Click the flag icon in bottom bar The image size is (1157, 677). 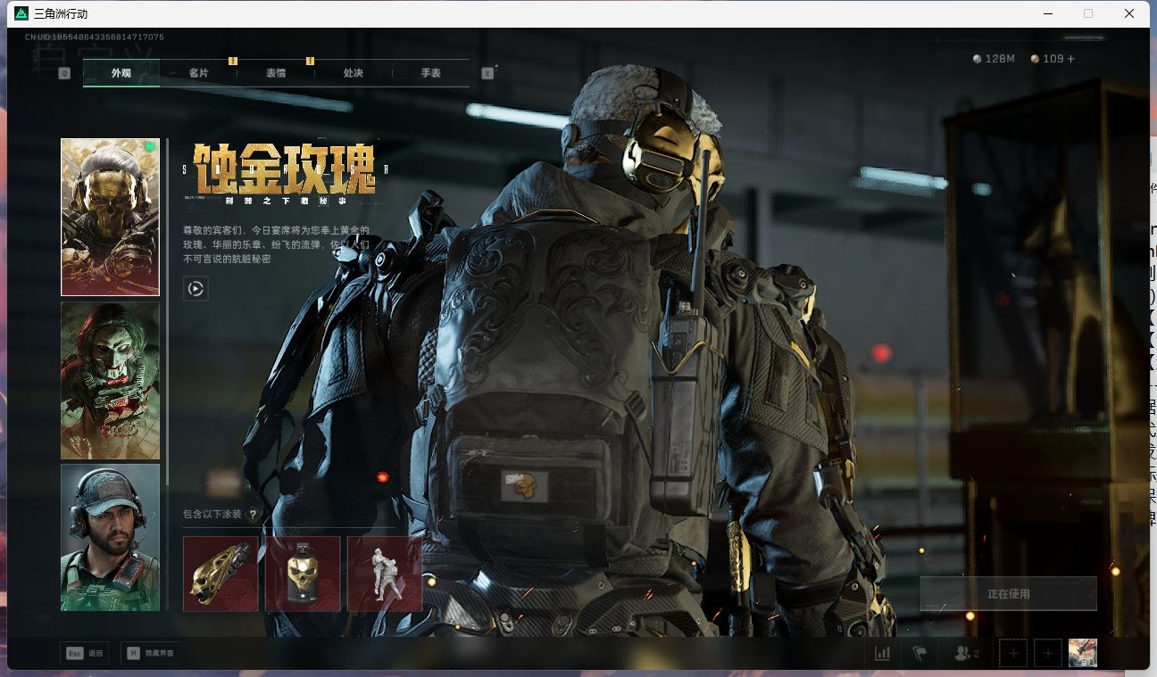point(919,653)
